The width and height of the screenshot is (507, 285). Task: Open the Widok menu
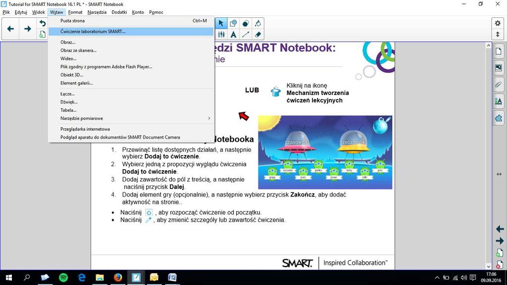point(39,12)
